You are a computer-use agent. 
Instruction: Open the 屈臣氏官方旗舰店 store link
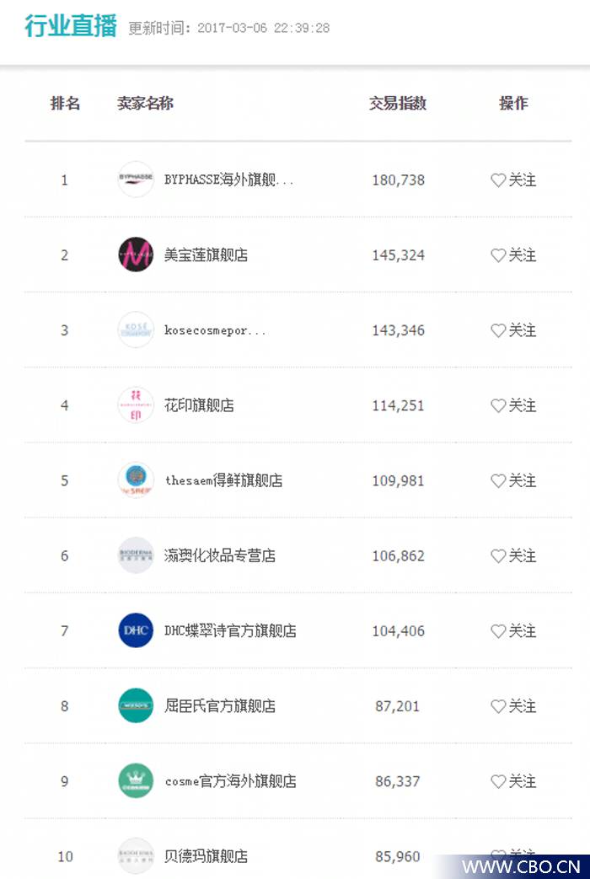(219, 706)
